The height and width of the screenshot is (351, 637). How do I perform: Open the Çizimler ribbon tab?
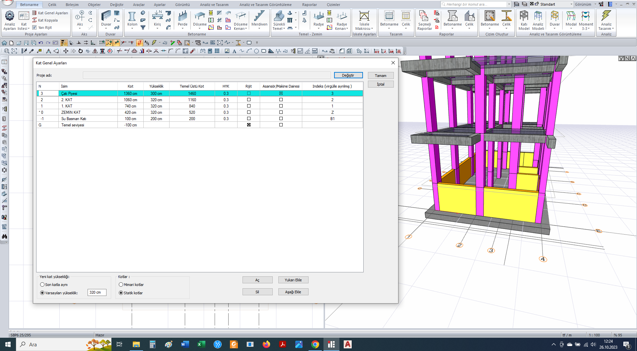pyautogui.click(x=333, y=5)
